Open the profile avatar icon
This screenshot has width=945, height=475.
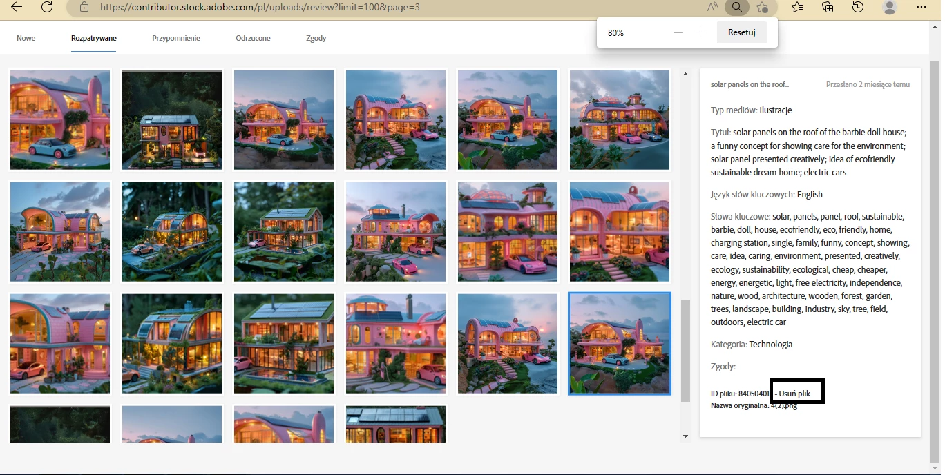[x=890, y=7]
